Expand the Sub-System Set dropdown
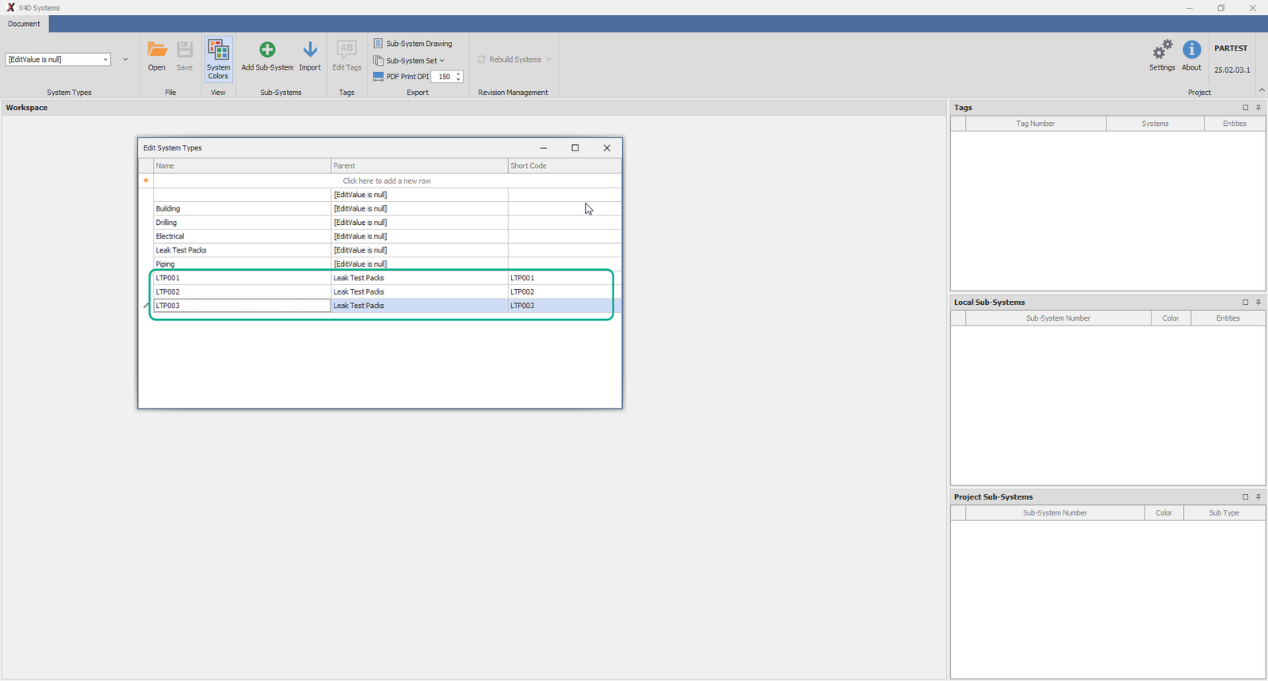 (x=441, y=61)
